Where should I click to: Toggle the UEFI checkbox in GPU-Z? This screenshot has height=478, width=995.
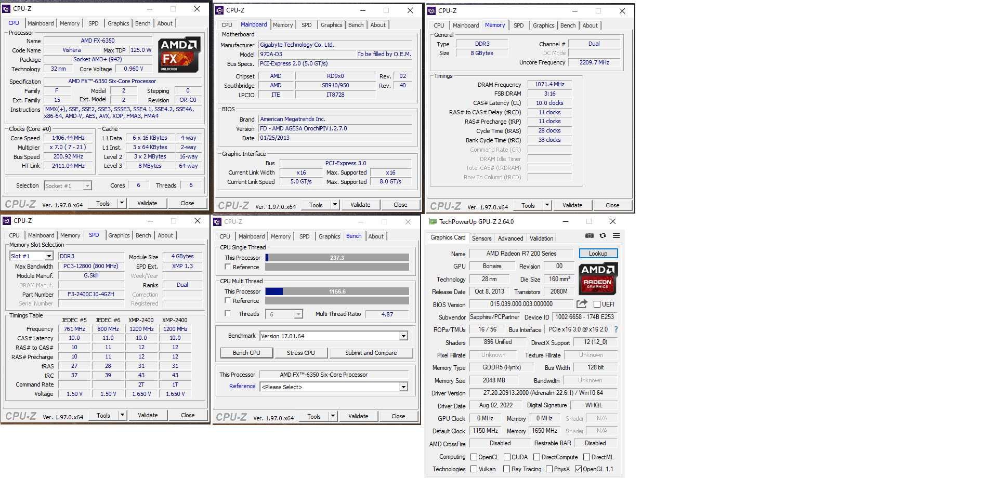597,304
